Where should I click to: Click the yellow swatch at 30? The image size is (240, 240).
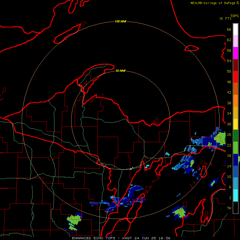tap(235, 124)
